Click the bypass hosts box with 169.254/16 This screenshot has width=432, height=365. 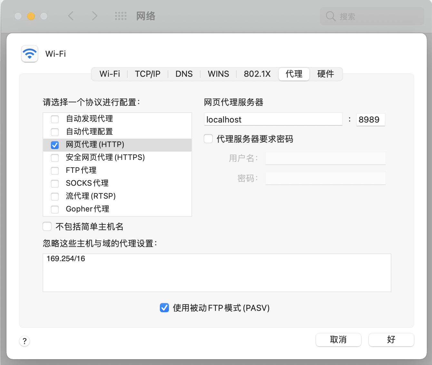point(217,273)
